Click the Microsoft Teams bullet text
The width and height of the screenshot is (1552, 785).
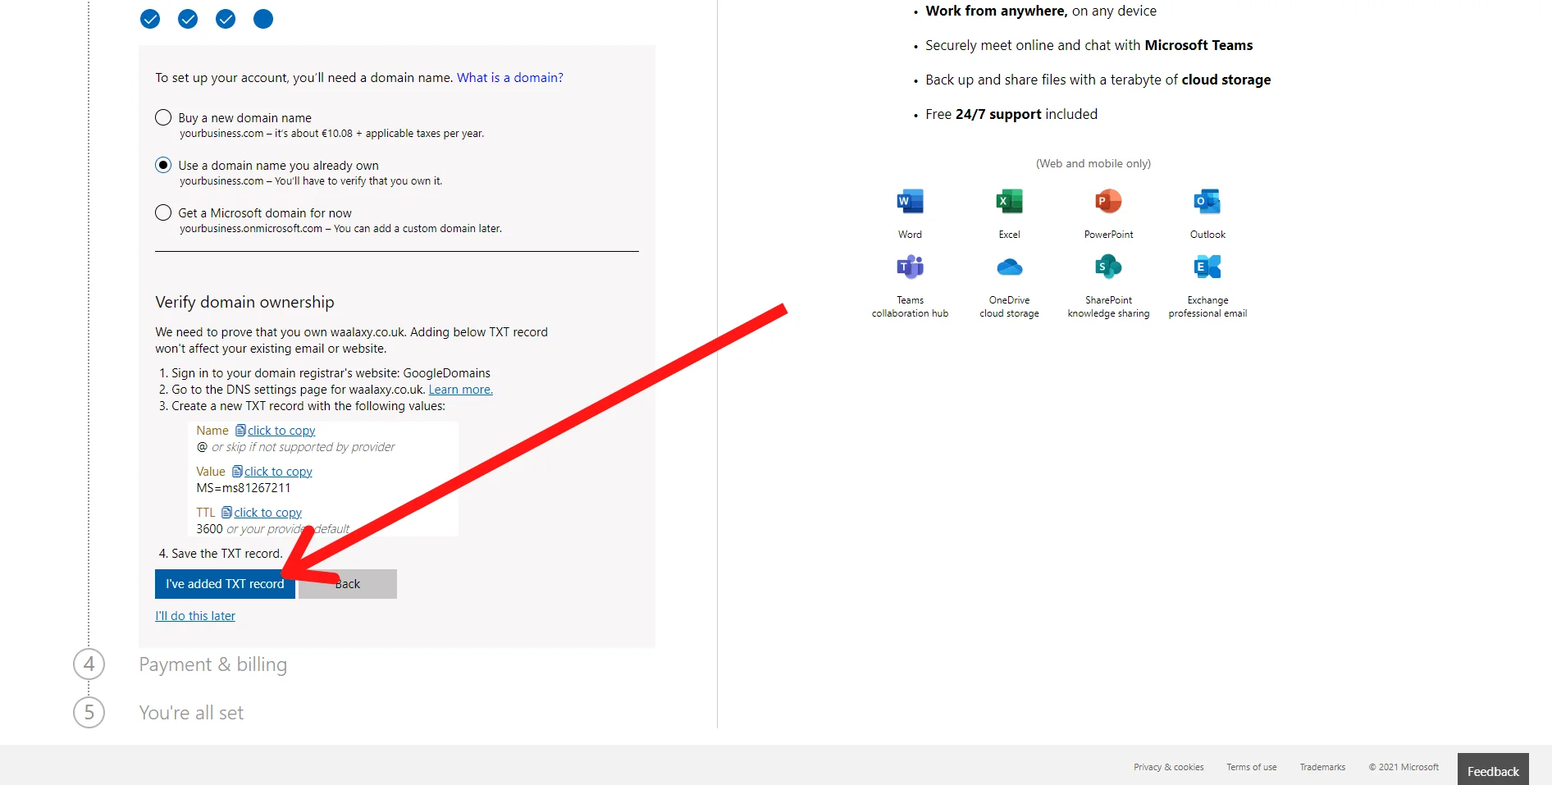[1089, 45]
